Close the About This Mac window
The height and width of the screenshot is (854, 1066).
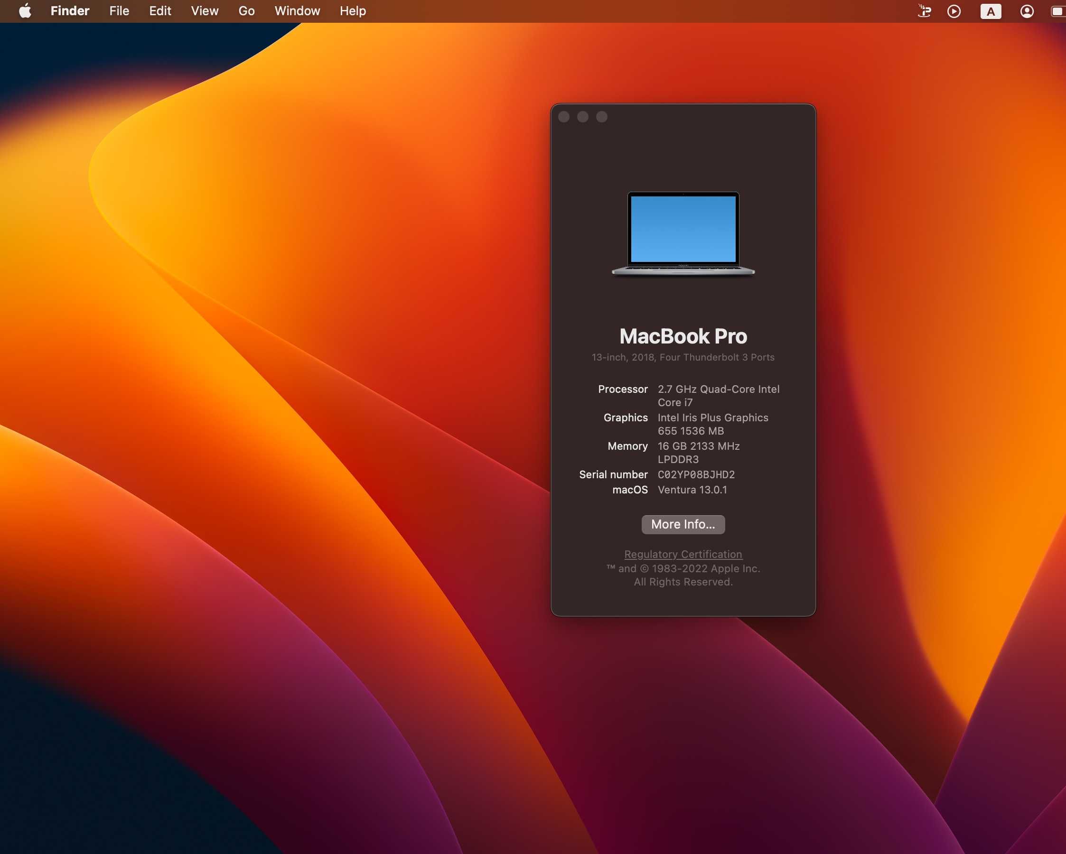coord(564,117)
